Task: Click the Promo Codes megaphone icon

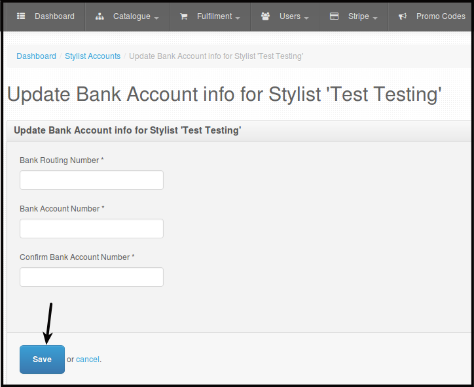Action: click(x=403, y=16)
